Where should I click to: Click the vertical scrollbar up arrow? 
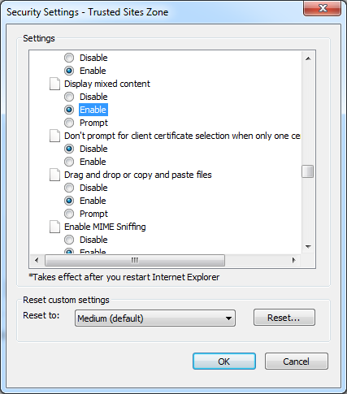[x=308, y=58]
